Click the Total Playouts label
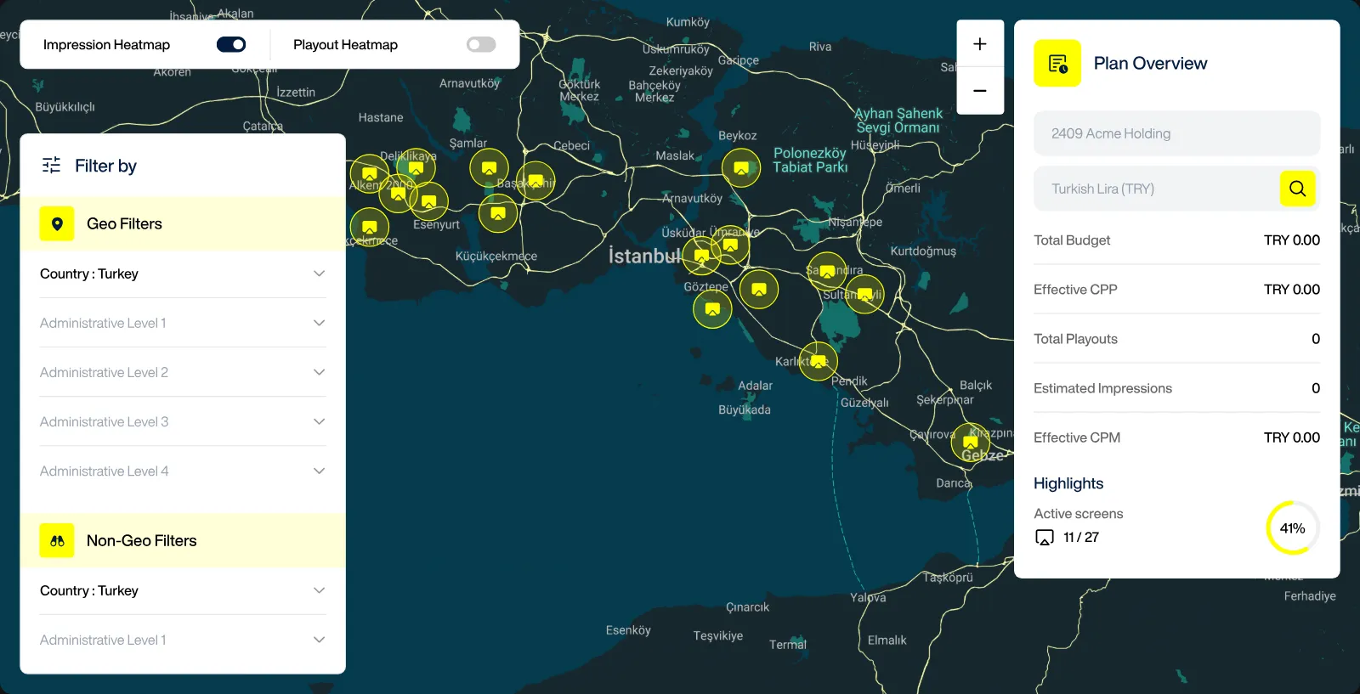The image size is (1360, 694). click(1075, 339)
